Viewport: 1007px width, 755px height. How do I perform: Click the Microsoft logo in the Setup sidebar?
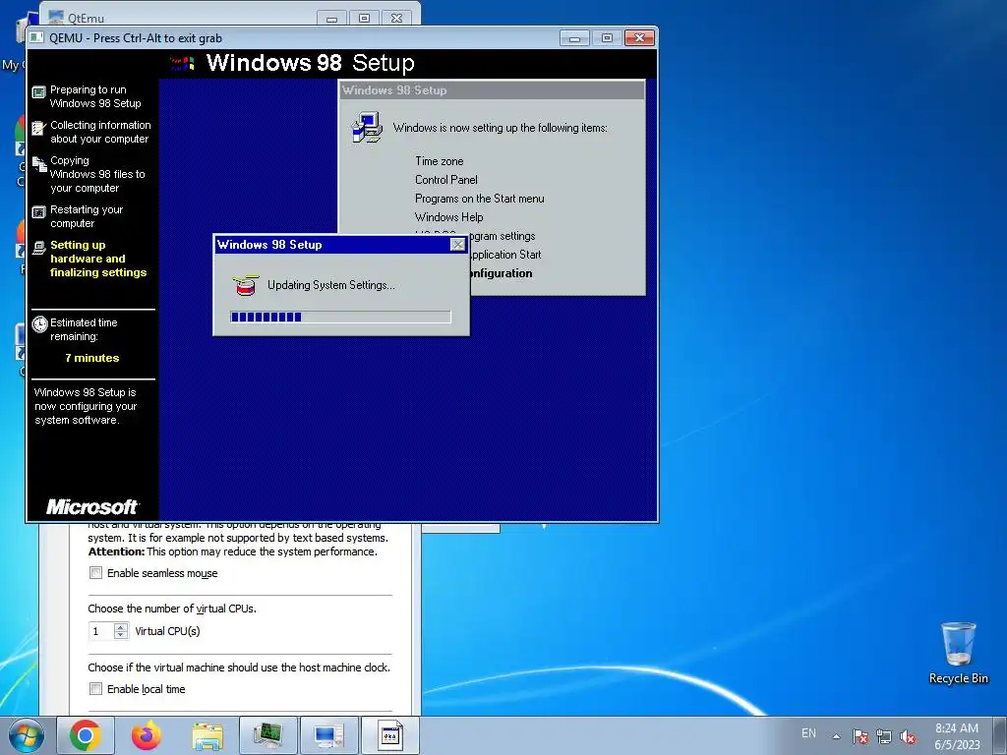[x=92, y=507]
